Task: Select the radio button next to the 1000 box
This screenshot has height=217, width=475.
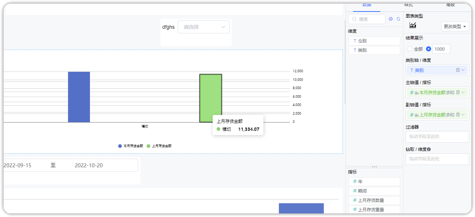Action: point(429,49)
